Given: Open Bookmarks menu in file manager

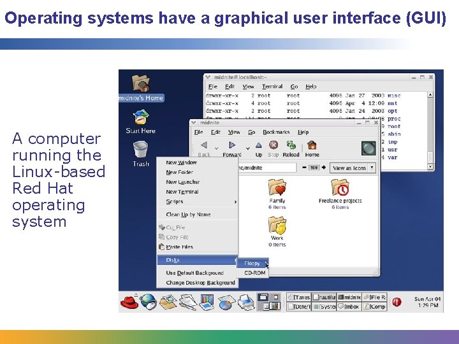Looking at the screenshot, I should [x=276, y=132].
